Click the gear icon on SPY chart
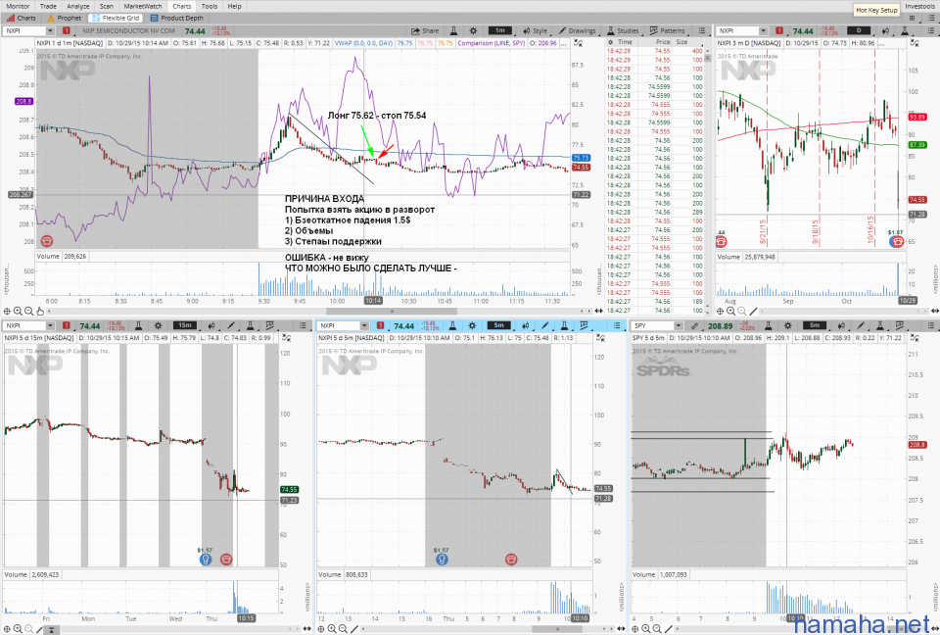This screenshot has height=635, width=940. point(787,325)
